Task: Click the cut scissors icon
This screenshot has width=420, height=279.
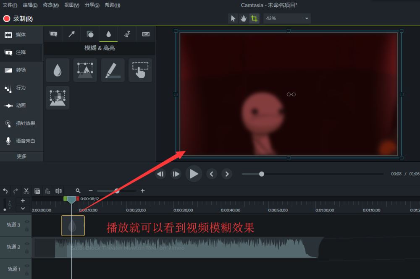Action: click(x=26, y=191)
